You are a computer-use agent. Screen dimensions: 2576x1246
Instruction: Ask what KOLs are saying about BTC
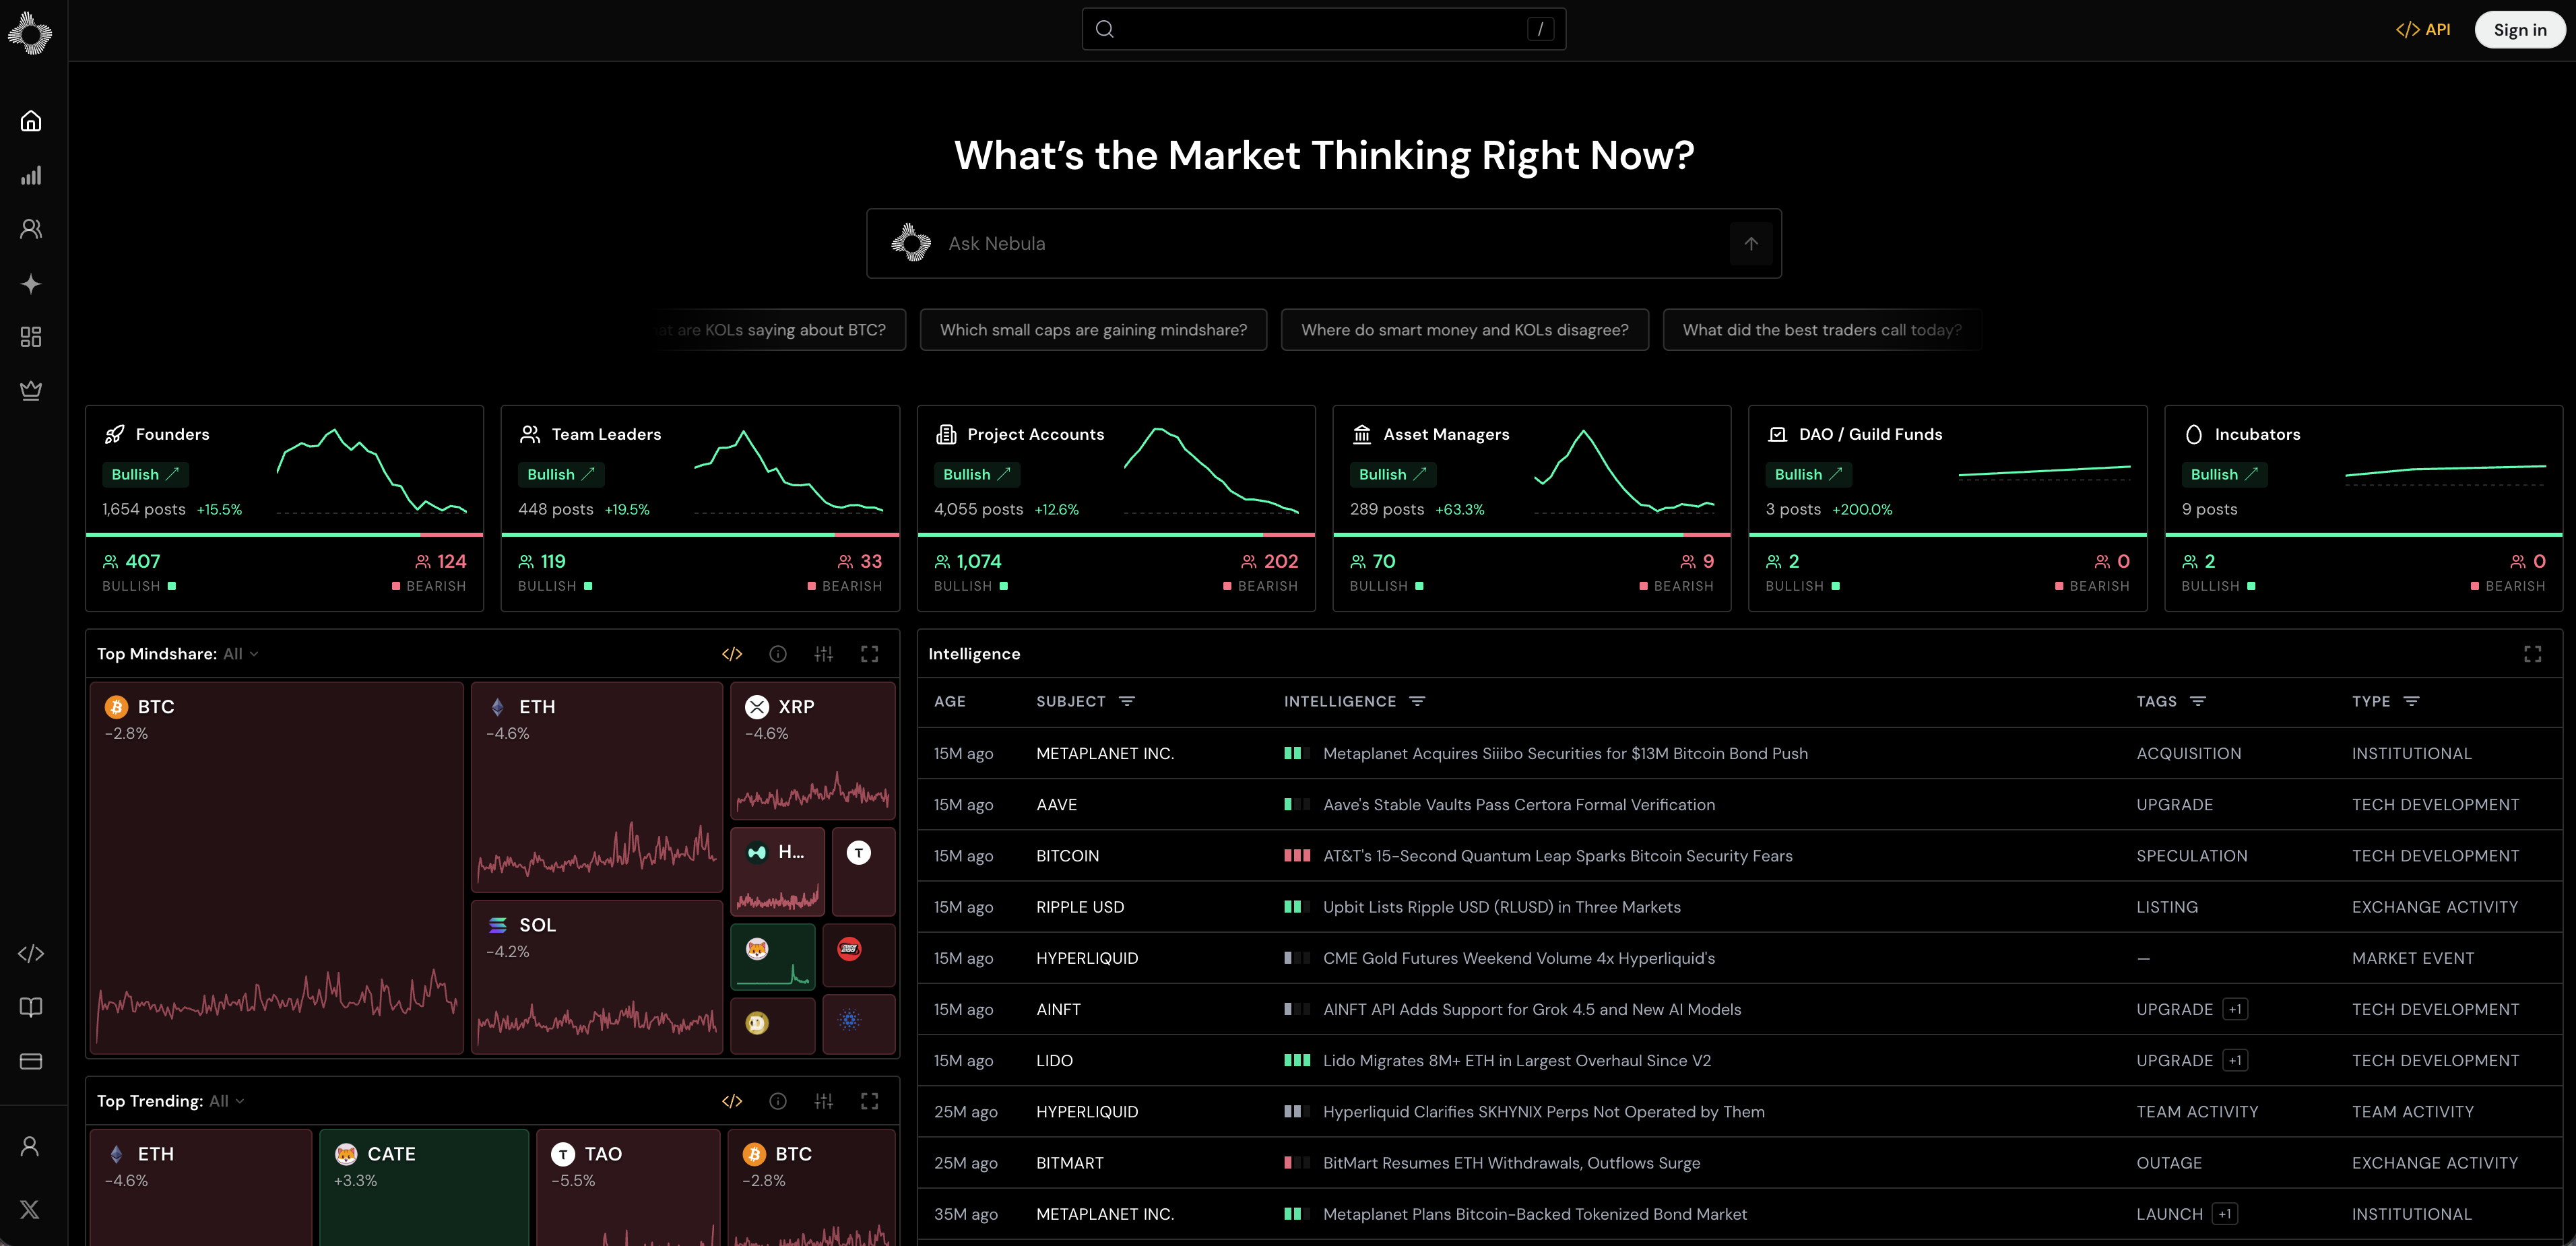[781, 330]
